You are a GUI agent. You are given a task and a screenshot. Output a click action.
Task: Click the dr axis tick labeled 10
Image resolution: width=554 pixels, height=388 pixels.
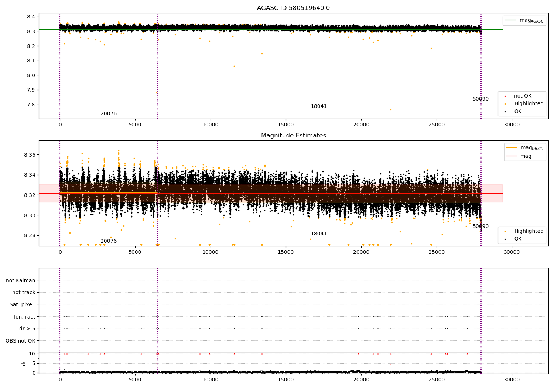point(32,354)
